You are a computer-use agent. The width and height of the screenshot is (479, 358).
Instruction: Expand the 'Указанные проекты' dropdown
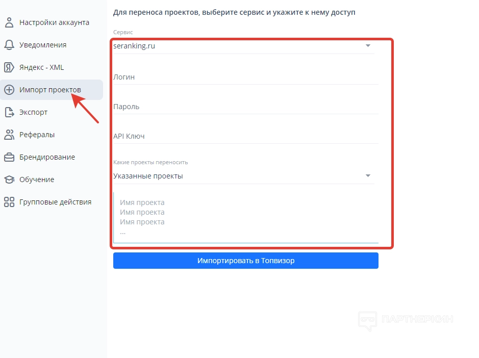(x=243, y=176)
